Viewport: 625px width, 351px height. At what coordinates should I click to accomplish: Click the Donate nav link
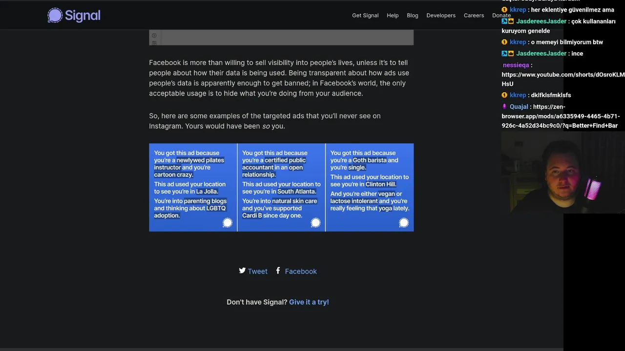tap(501, 15)
